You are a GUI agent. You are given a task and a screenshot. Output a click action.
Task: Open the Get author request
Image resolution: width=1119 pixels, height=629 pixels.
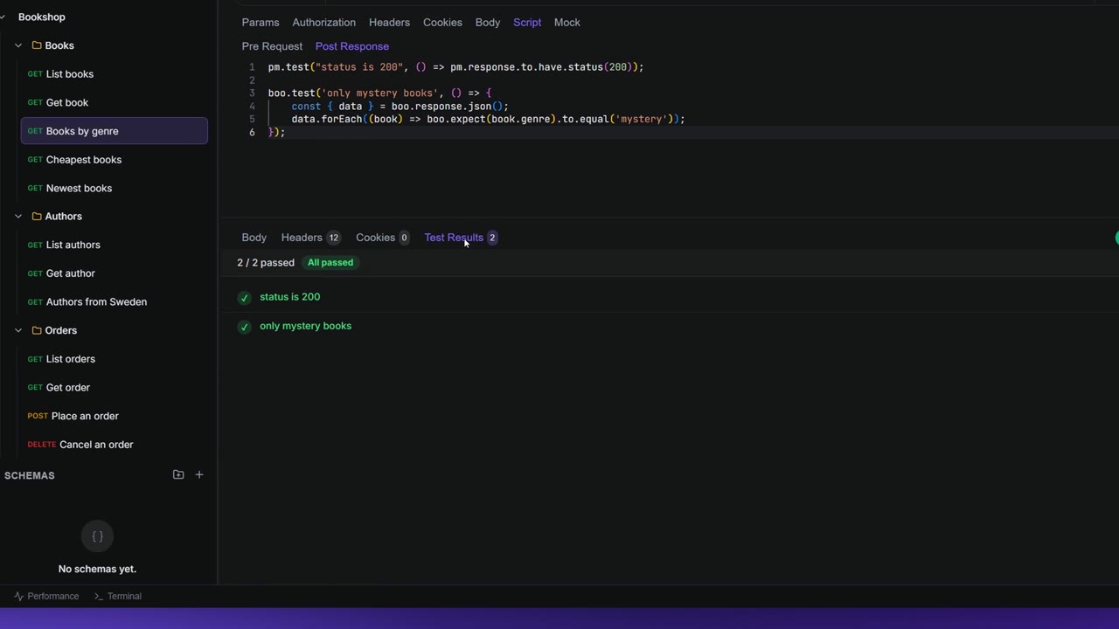[x=115, y=273]
